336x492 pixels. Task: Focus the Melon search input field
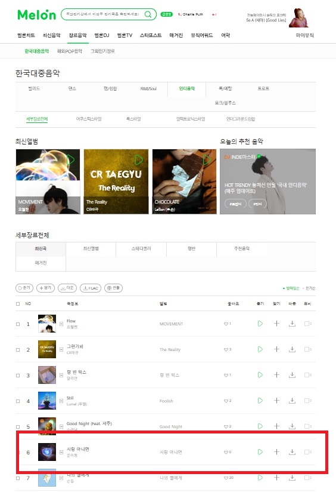102,14
